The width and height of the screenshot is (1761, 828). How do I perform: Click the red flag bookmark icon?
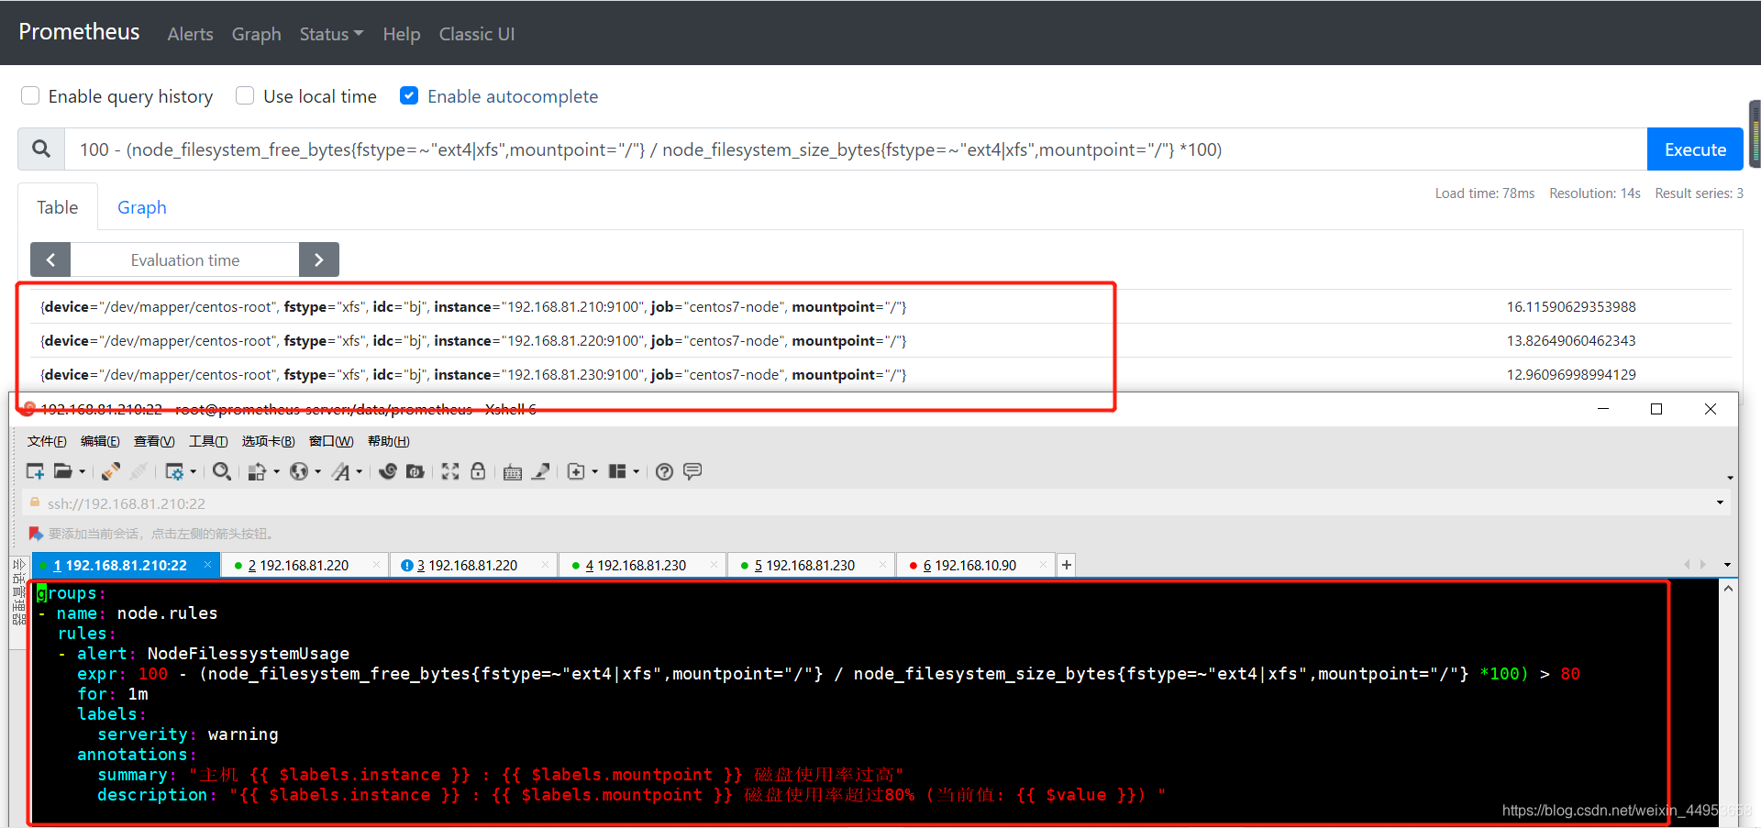click(x=36, y=534)
